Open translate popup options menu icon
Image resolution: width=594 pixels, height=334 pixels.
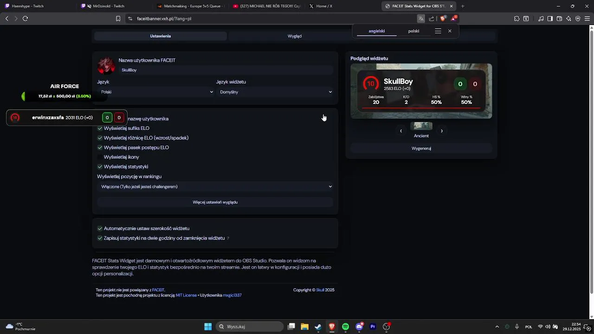(x=438, y=31)
